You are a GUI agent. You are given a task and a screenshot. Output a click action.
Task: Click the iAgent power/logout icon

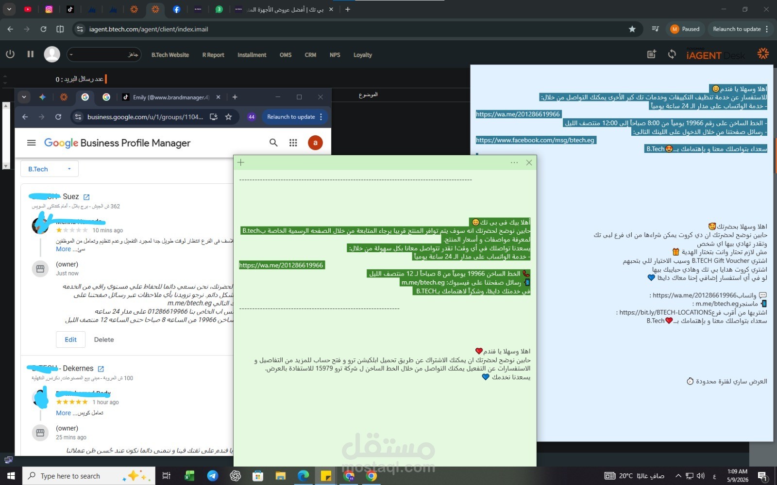point(10,54)
